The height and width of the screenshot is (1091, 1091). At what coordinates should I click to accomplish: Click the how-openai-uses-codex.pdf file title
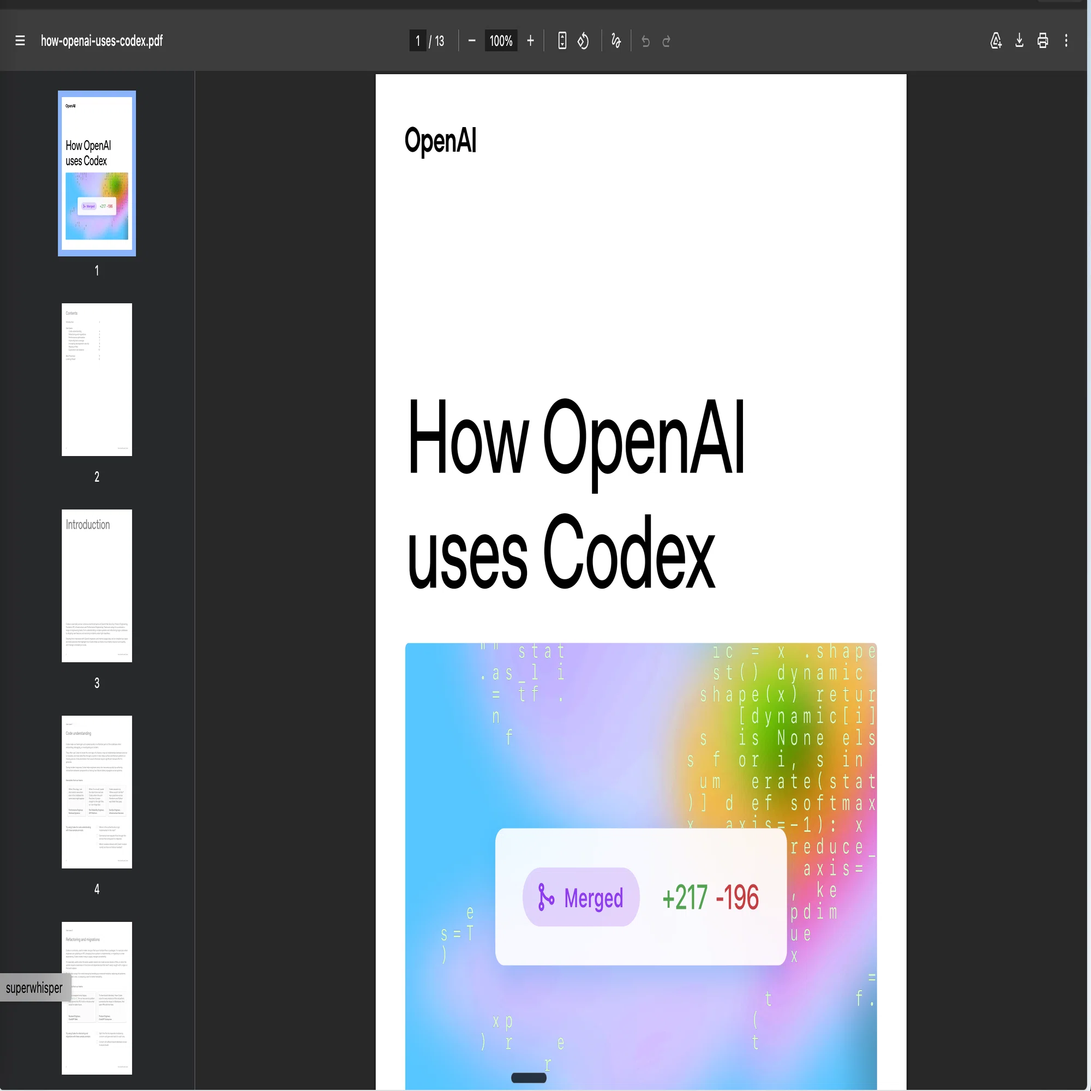pyautogui.click(x=101, y=41)
